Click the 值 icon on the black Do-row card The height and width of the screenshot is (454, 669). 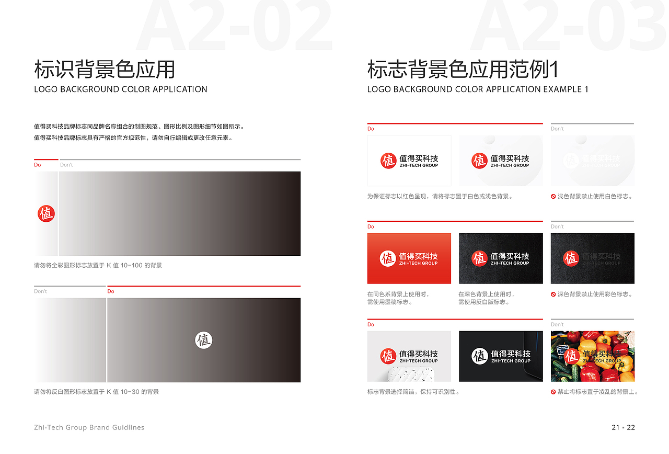(479, 258)
